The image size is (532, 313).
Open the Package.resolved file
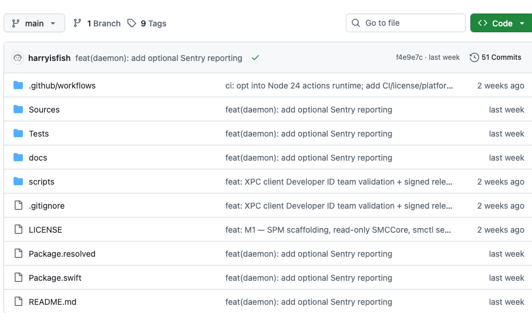62,254
